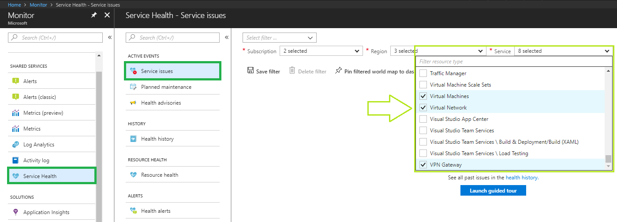
Task: Uncheck the Virtual Machines checkbox
Action: point(423,96)
